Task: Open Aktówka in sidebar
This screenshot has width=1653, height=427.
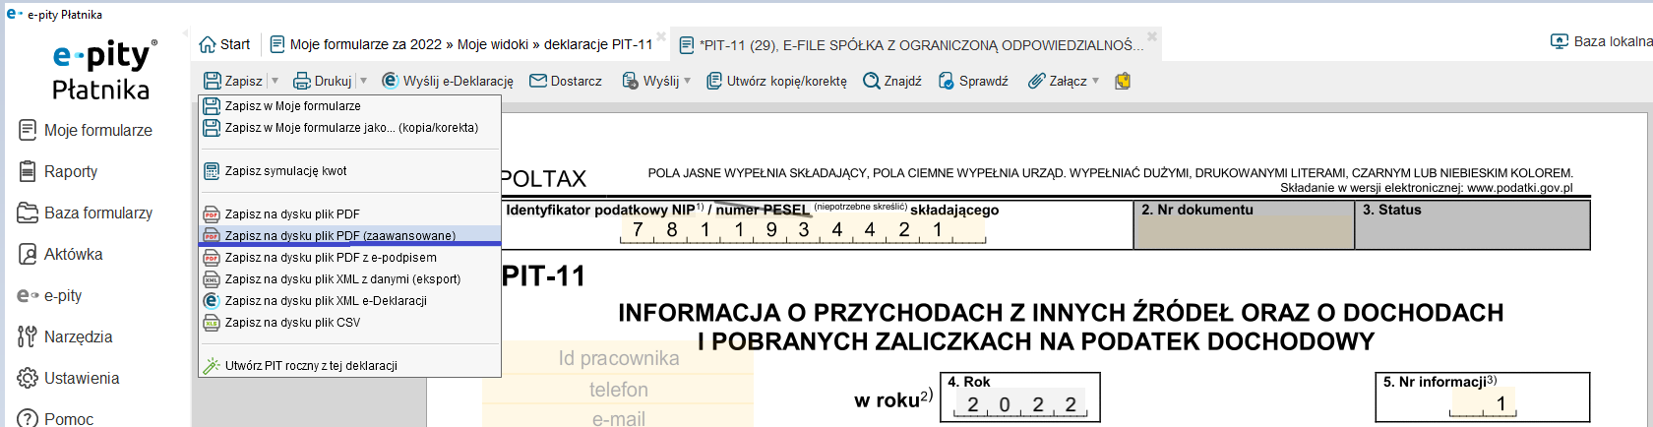Action: pos(61,254)
